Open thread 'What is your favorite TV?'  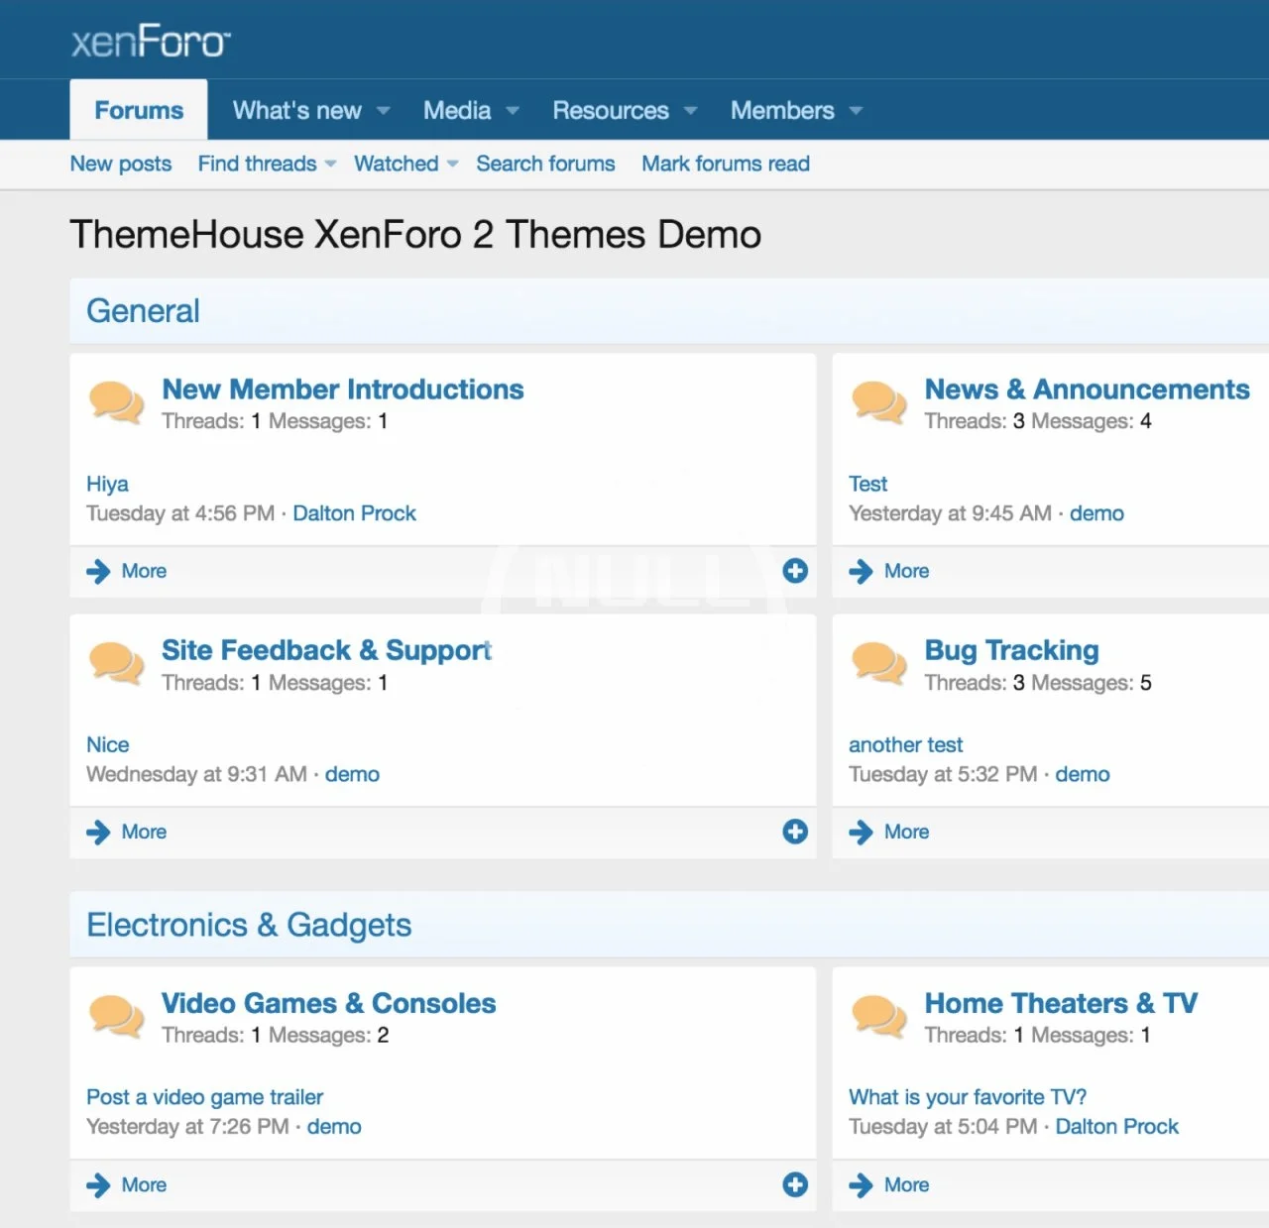[967, 1097]
